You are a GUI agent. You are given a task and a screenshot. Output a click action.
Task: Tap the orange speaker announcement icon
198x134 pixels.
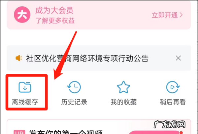(x=19, y=58)
